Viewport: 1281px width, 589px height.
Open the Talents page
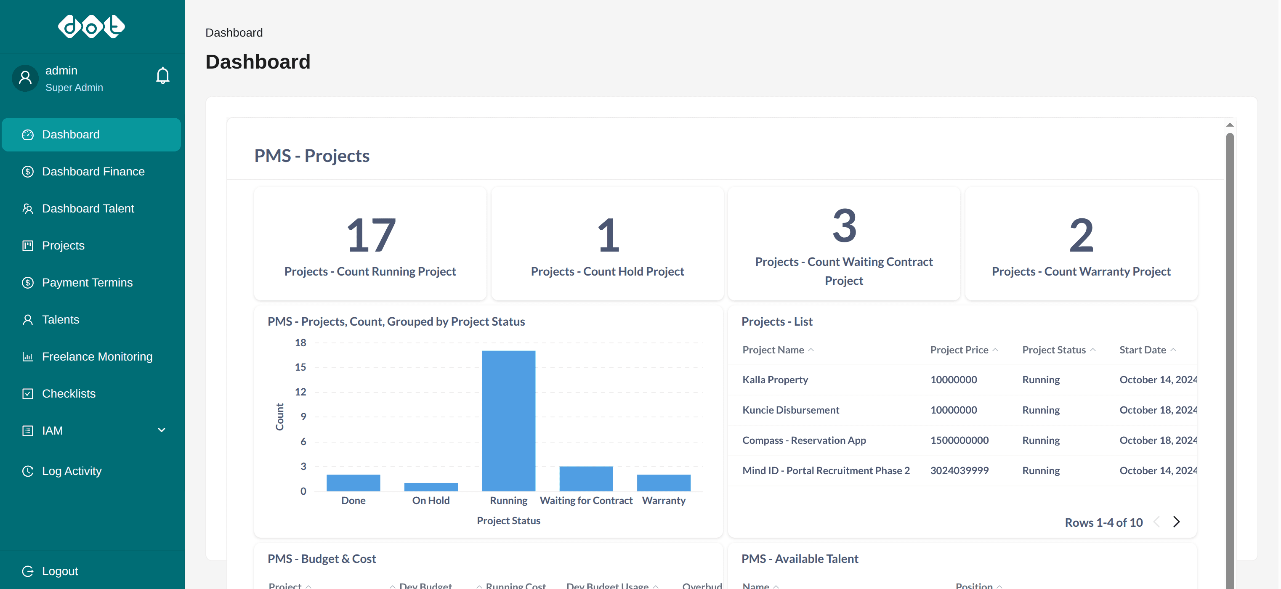pos(91,320)
